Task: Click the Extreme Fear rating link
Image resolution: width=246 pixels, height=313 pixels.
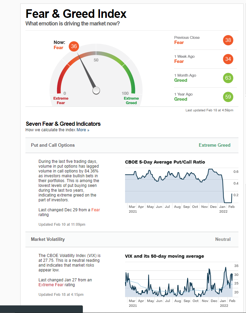Action: 52,285
